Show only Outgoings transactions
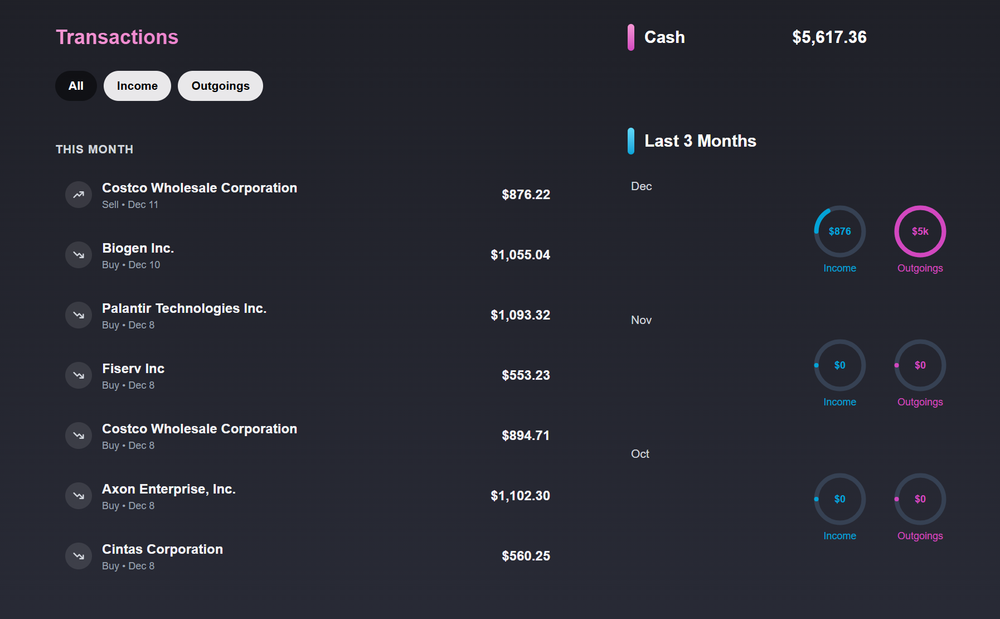The width and height of the screenshot is (1000, 619). pos(220,86)
